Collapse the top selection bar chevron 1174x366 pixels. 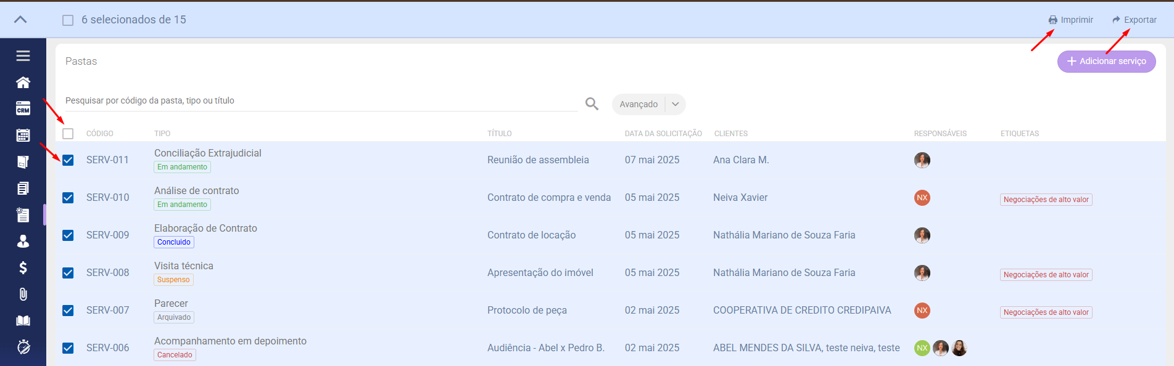20,20
